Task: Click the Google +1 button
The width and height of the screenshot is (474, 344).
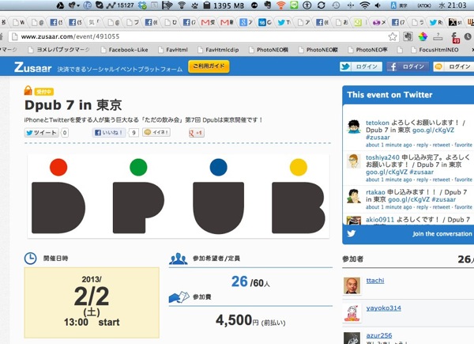Action: [x=197, y=133]
